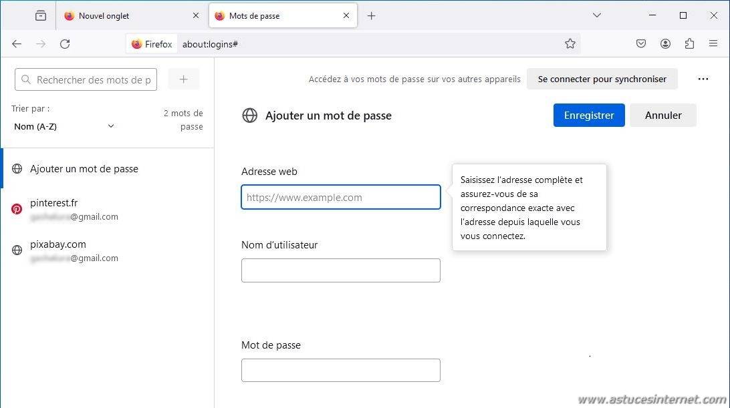The width and height of the screenshot is (730, 408).
Task: Open the Pocket save icon
Action: click(641, 44)
